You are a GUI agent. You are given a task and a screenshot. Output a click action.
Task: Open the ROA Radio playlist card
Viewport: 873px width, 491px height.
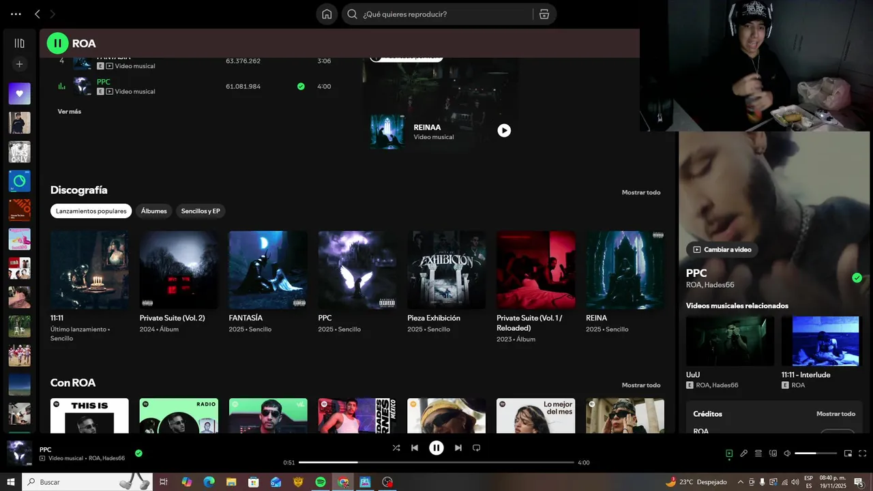coord(179,416)
